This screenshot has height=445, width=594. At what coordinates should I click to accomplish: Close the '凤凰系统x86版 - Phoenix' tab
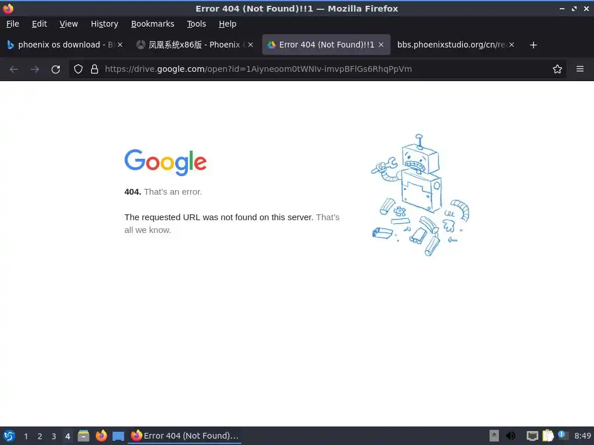point(251,45)
